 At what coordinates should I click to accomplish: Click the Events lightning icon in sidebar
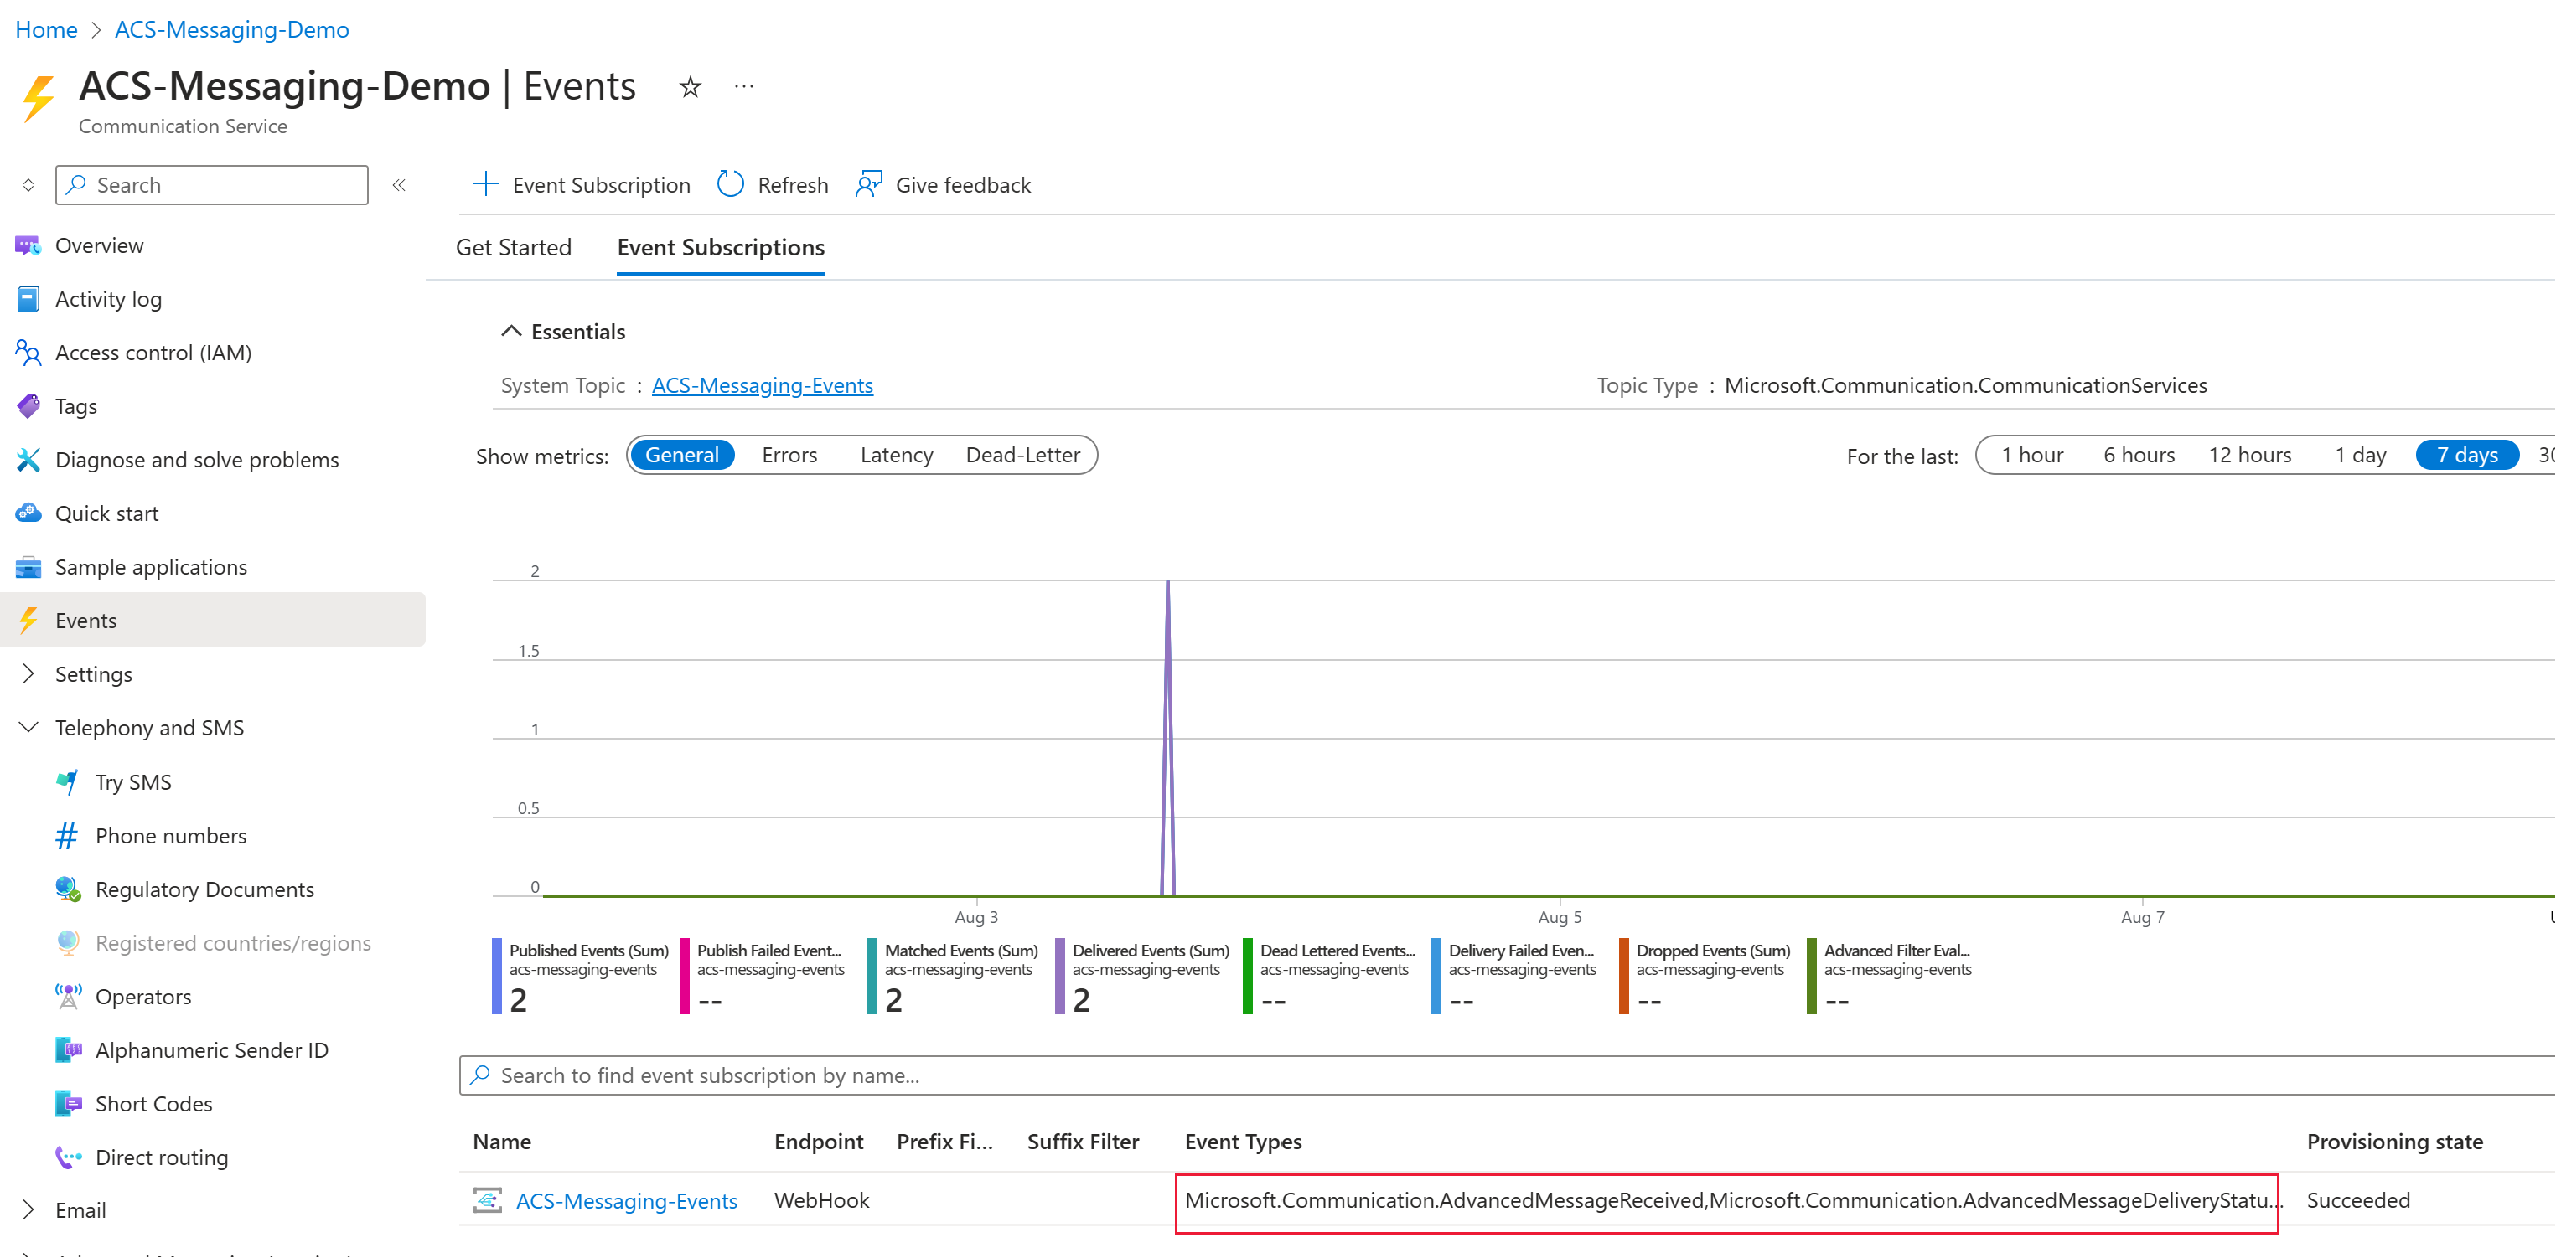[28, 620]
